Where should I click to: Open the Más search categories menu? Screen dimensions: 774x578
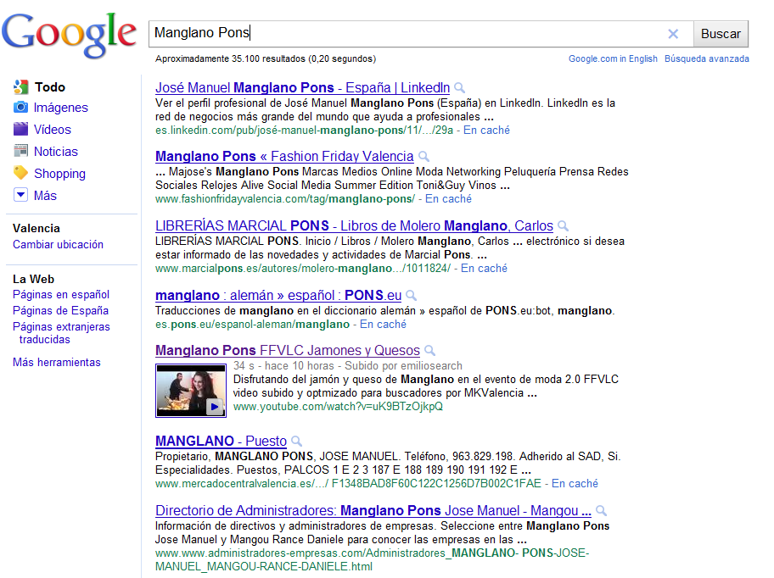pyautogui.click(x=45, y=196)
